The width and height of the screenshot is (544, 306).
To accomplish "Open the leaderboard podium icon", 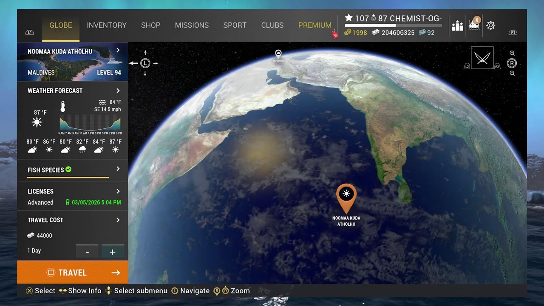I will pos(457,26).
